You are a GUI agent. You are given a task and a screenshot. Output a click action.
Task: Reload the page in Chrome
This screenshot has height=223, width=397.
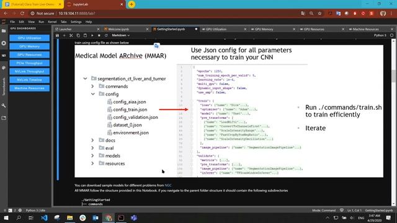click(x=22, y=14)
